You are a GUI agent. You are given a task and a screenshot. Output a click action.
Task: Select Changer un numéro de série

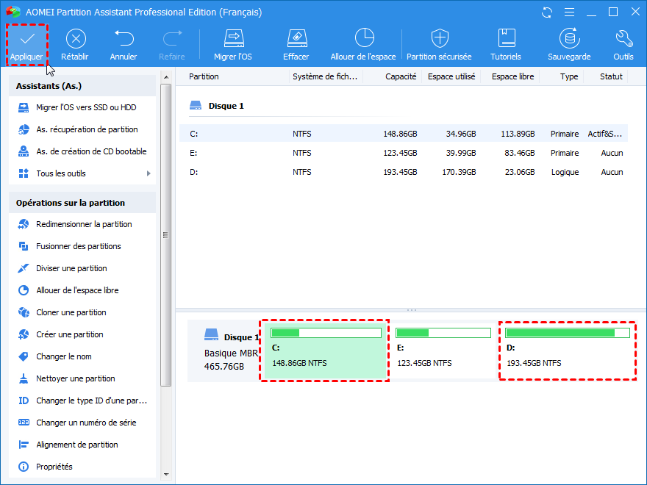click(x=82, y=423)
